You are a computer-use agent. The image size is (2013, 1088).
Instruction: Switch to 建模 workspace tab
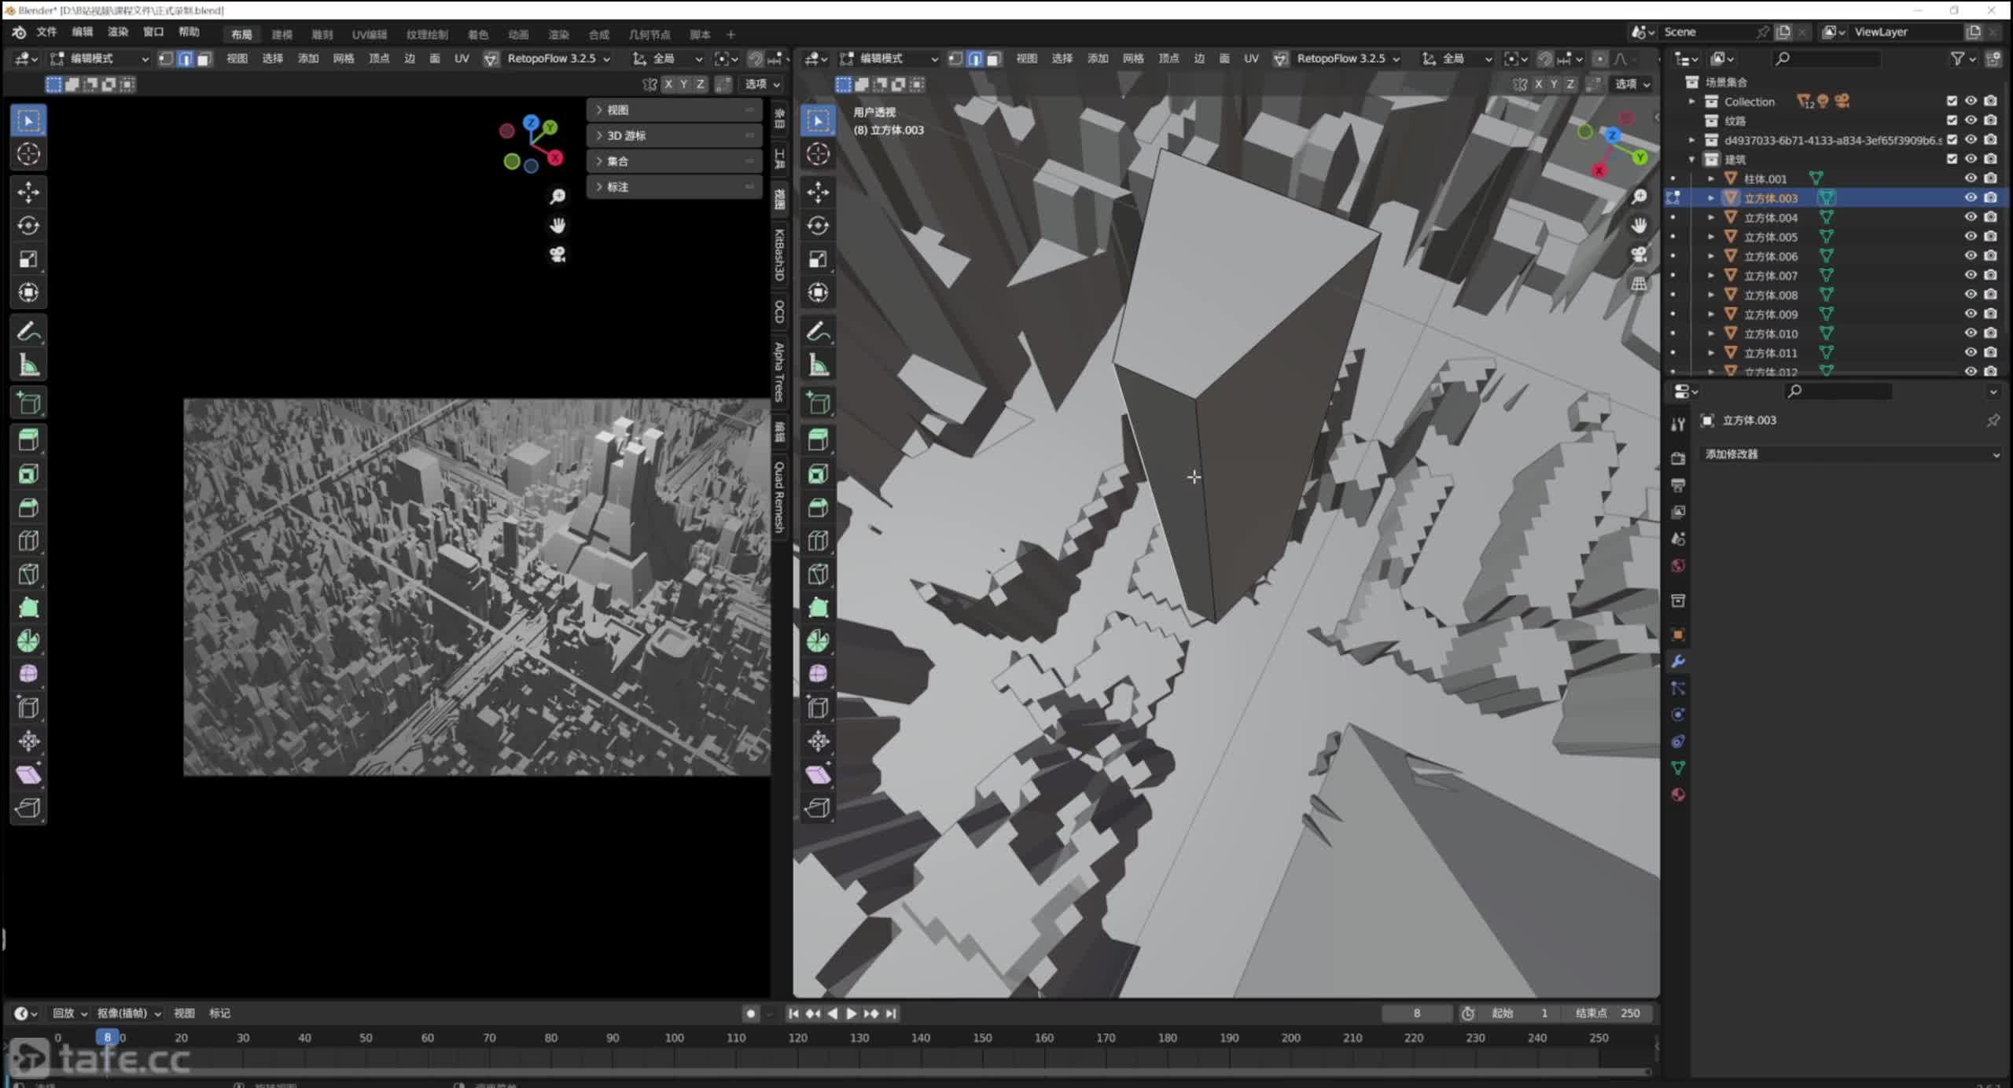(x=282, y=35)
